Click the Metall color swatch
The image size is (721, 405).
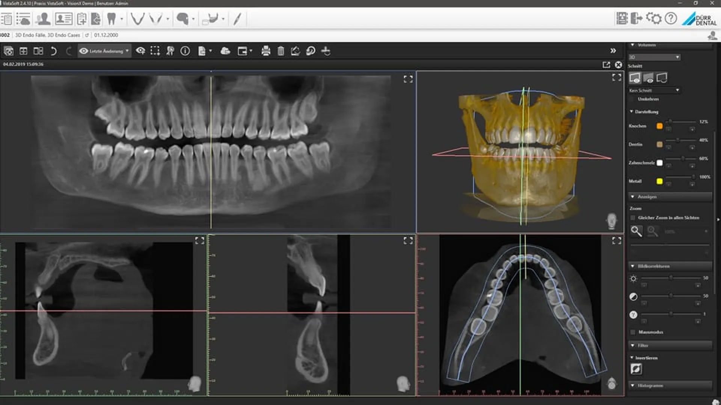coord(659,181)
